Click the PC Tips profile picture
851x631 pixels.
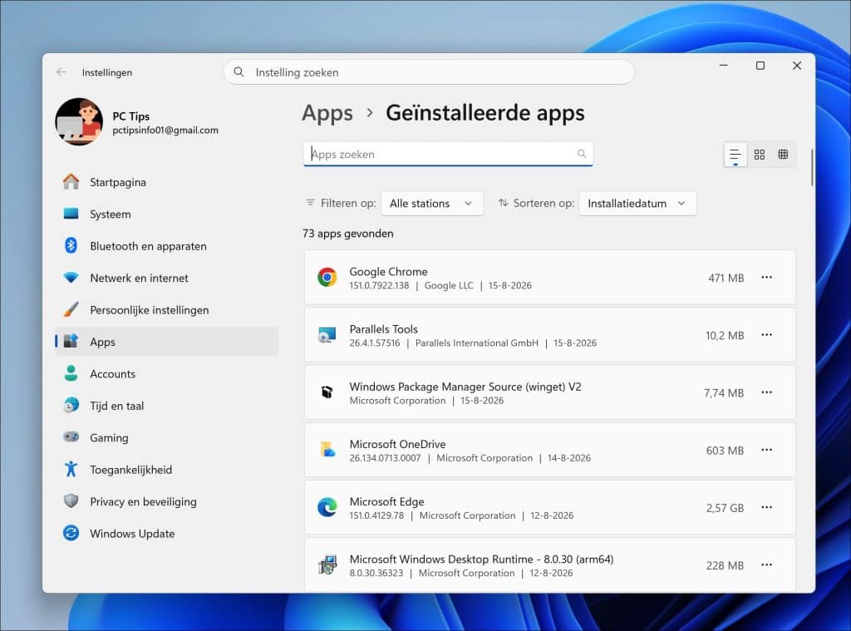tap(79, 121)
